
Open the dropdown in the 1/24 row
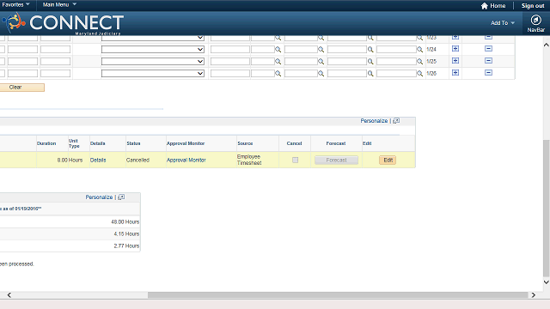pyautogui.click(x=153, y=50)
